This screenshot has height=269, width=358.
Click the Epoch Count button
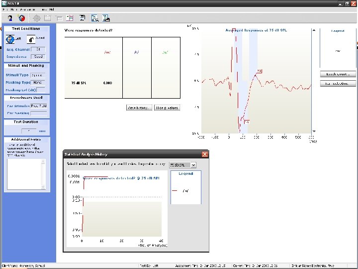pos(338,74)
